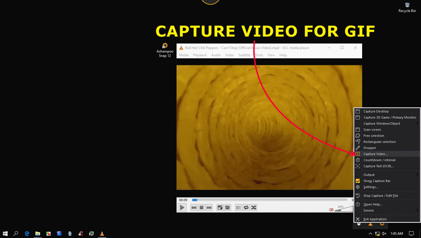This screenshot has width=421, height=238.
Task: Open the VLC Playback menu
Action: tap(200, 55)
